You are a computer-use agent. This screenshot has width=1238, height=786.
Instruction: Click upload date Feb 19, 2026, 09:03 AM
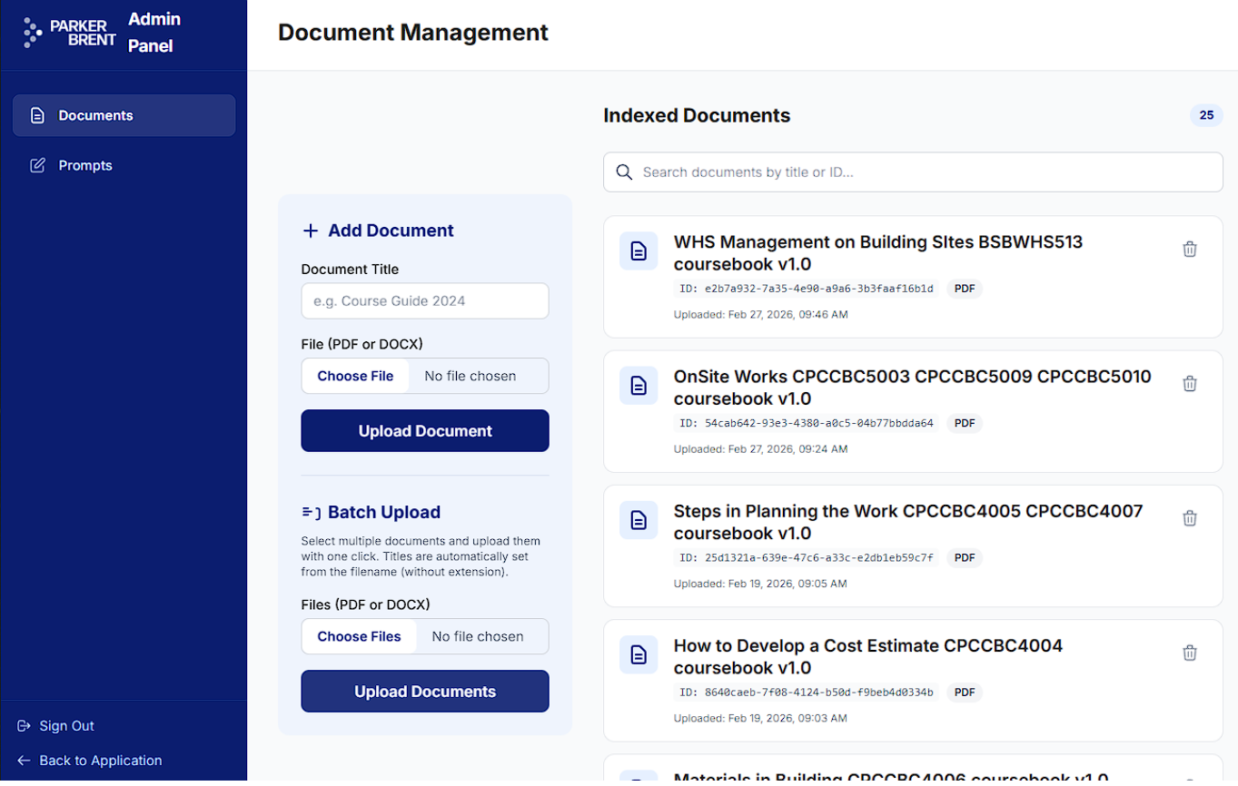[x=760, y=718]
